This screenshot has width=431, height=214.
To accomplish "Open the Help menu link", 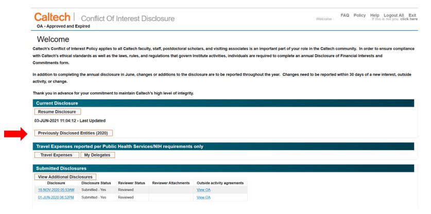I will point(374,15).
